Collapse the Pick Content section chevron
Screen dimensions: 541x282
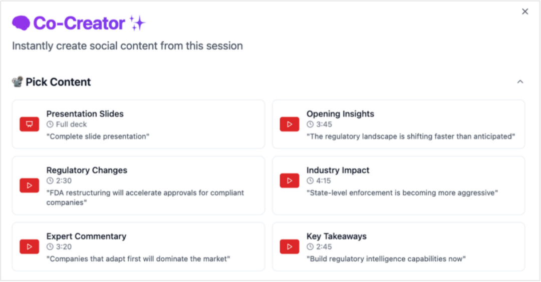(520, 82)
